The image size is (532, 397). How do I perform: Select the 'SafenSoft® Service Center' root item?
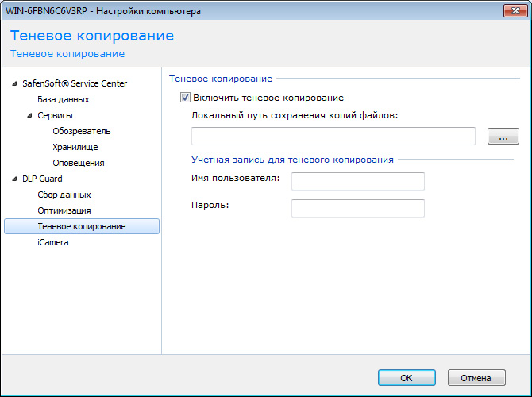click(x=75, y=83)
